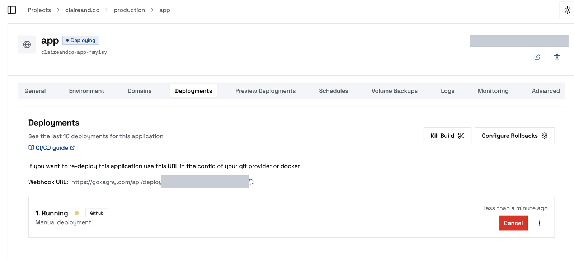This screenshot has width=574, height=258.
Task: Click the 'less than a minute ago' timestamp
Action: [x=516, y=208]
